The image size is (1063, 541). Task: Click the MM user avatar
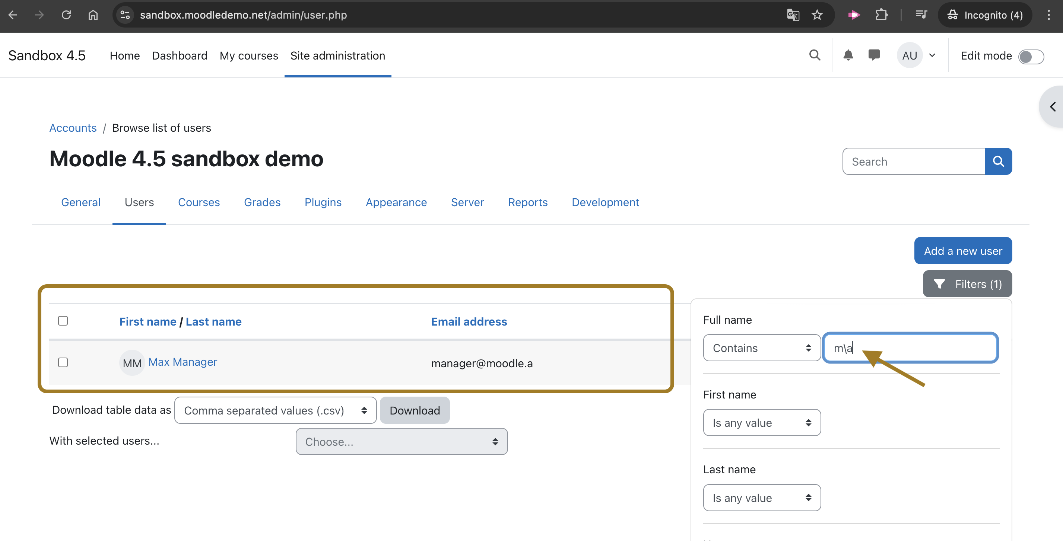[132, 363]
